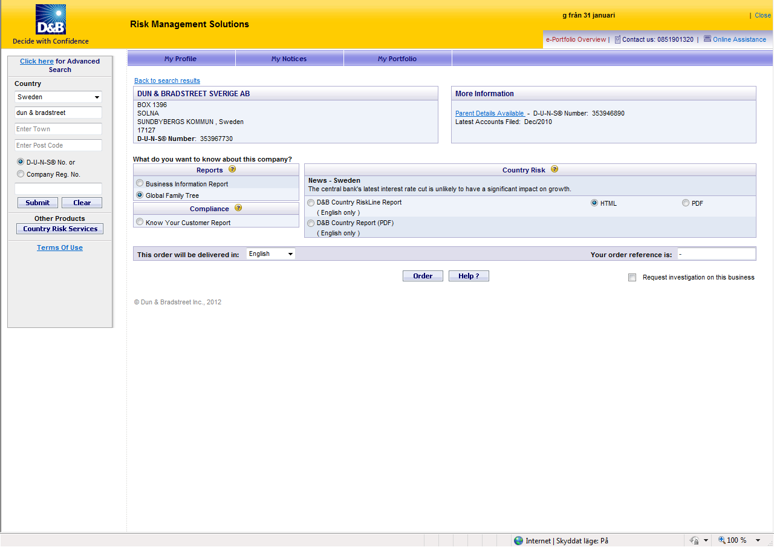Choose PDF format option

pos(686,203)
